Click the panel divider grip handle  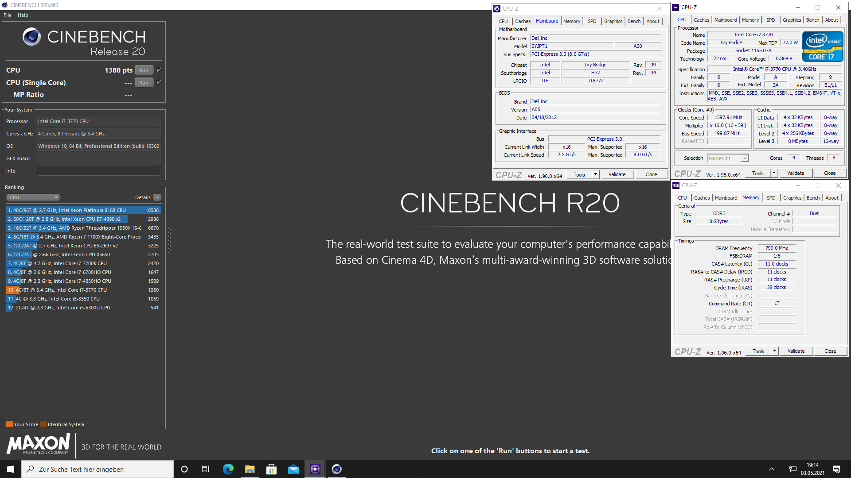click(x=169, y=239)
